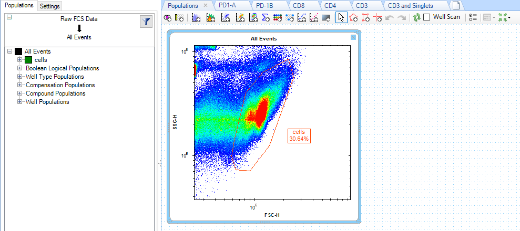Expand the cells population node

pyautogui.click(x=19, y=60)
